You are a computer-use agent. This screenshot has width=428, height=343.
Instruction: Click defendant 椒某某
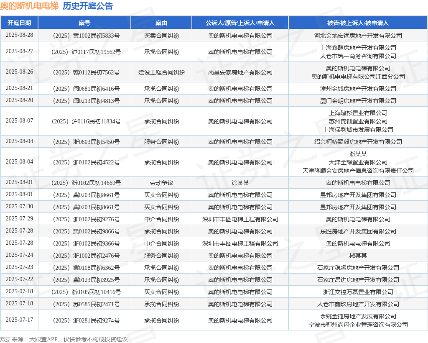coord(358,256)
